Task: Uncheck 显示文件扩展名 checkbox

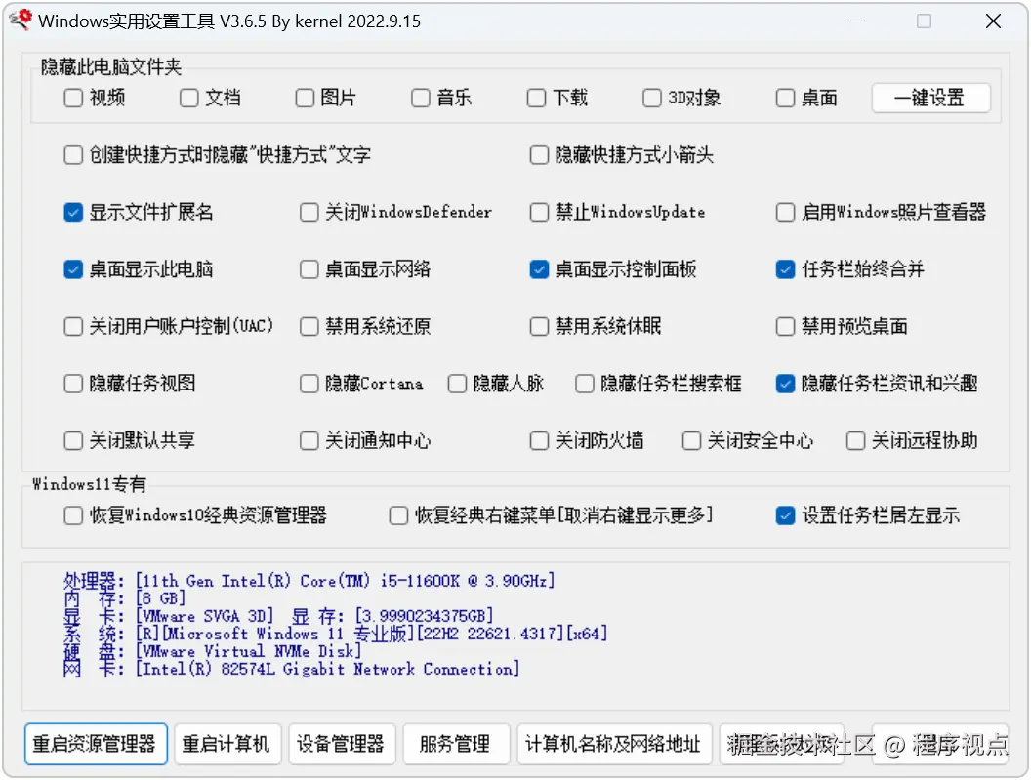Action: pyautogui.click(x=73, y=213)
